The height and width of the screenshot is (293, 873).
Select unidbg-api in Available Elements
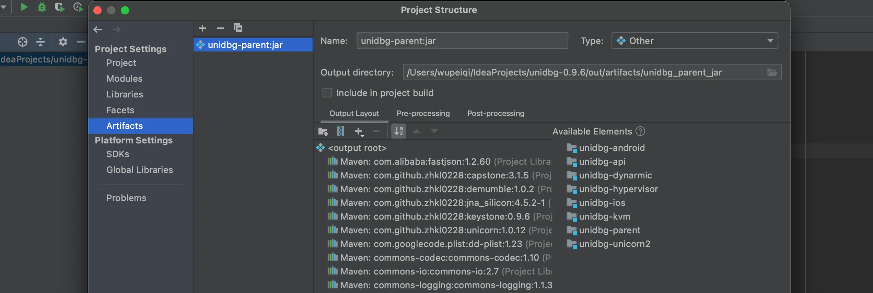596,162
